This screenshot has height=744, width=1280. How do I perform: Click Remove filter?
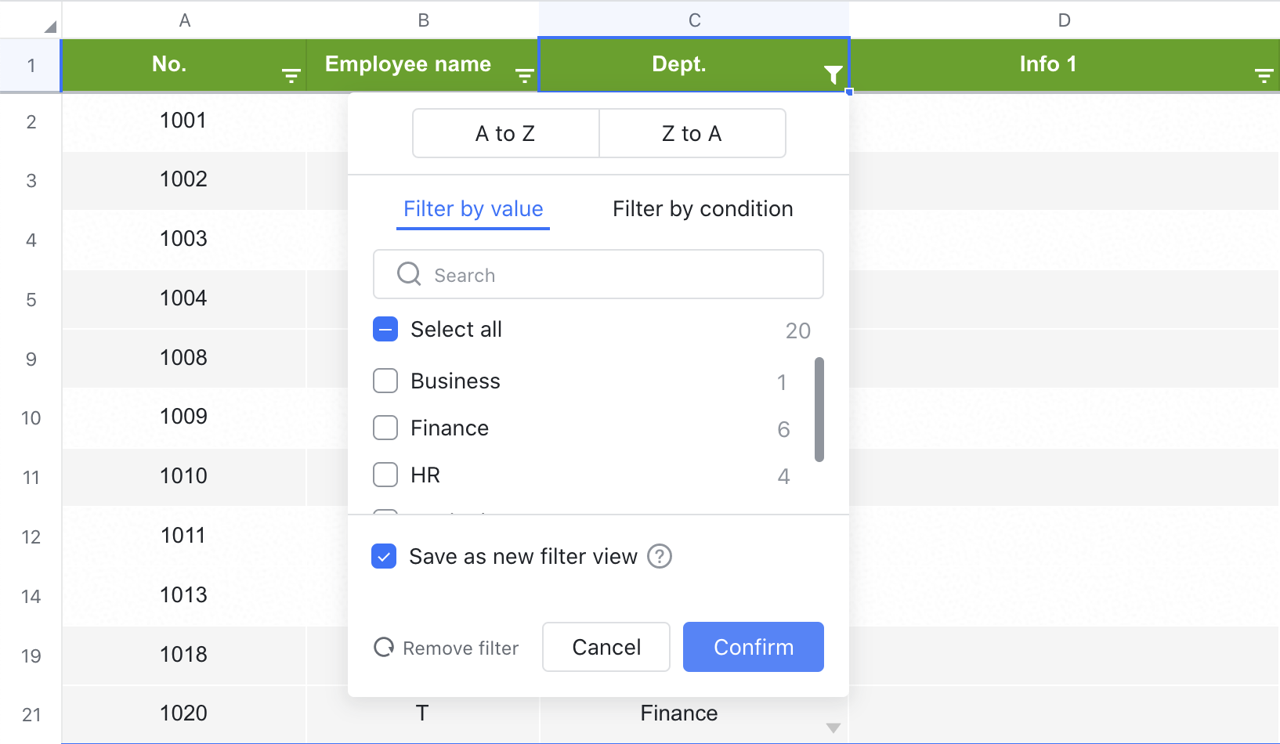(447, 648)
